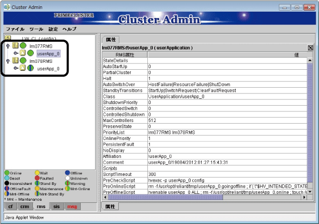The width and height of the screenshot is (319, 224).
Task: Open the crm tab
Action: (24, 206)
